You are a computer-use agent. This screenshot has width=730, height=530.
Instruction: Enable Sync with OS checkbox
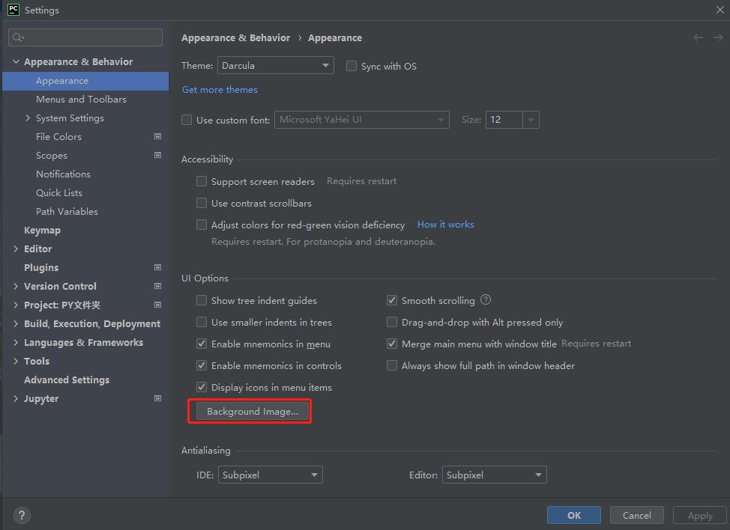click(x=352, y=66)
